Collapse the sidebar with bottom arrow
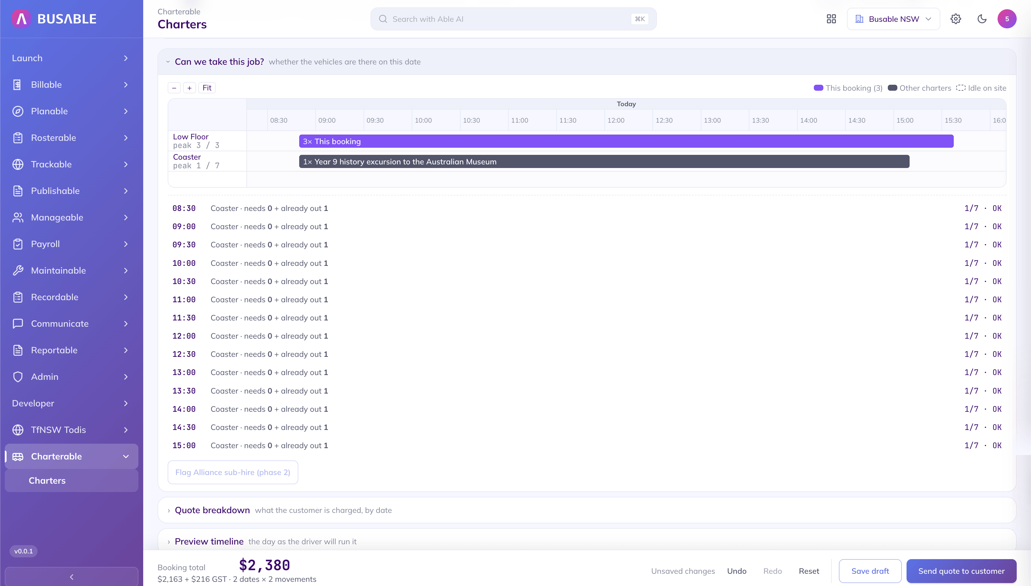Viewport: 1031px width, 586px height. [71, 577]
